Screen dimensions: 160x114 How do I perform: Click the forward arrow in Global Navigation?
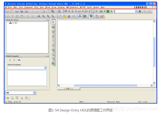14,60
